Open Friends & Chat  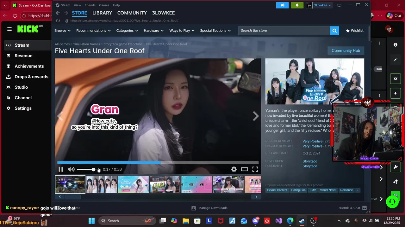pos(352,208)
